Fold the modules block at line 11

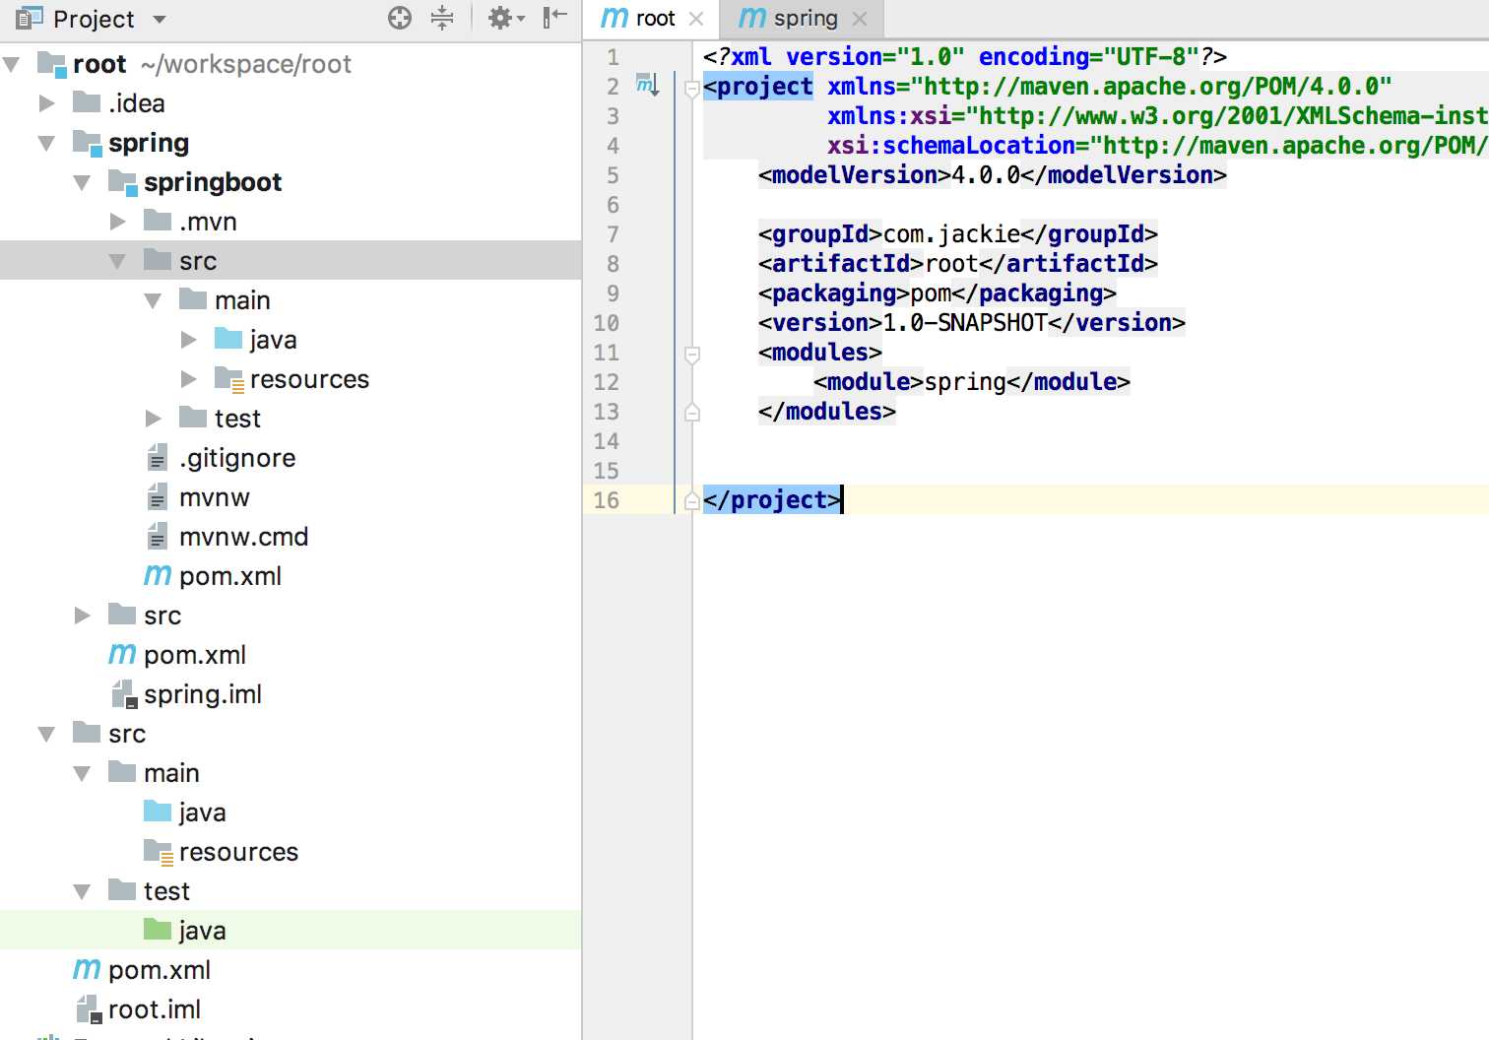(x=691, y=354)
